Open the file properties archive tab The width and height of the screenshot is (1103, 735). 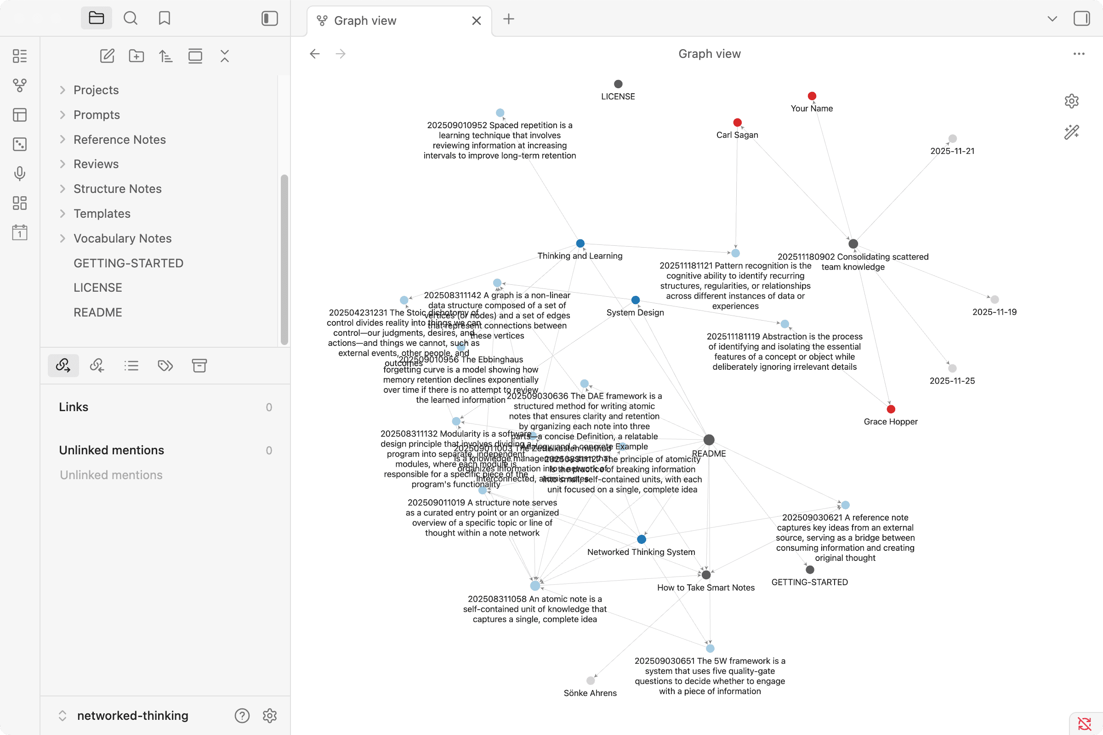point(199,366)
